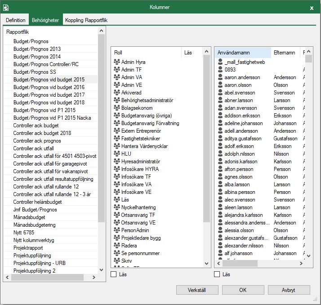
Task: Click the Radera role group icon
Action: pos(117,245)
